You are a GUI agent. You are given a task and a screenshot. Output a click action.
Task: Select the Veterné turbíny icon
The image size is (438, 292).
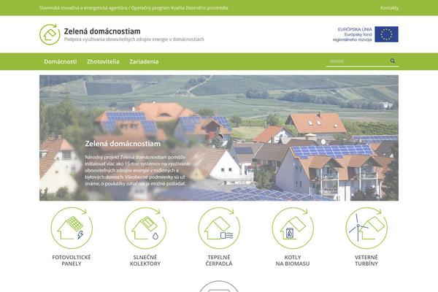(x=366, y=228)
